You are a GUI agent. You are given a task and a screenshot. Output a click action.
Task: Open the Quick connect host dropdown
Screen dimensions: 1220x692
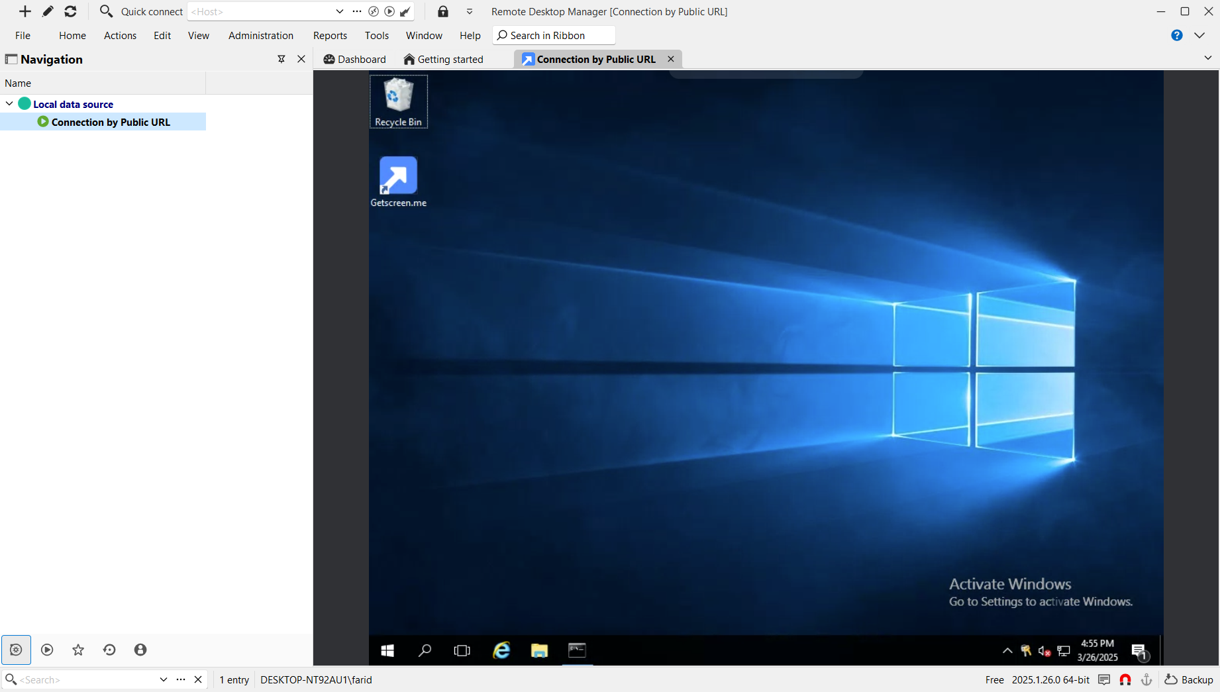coord(340,11)
